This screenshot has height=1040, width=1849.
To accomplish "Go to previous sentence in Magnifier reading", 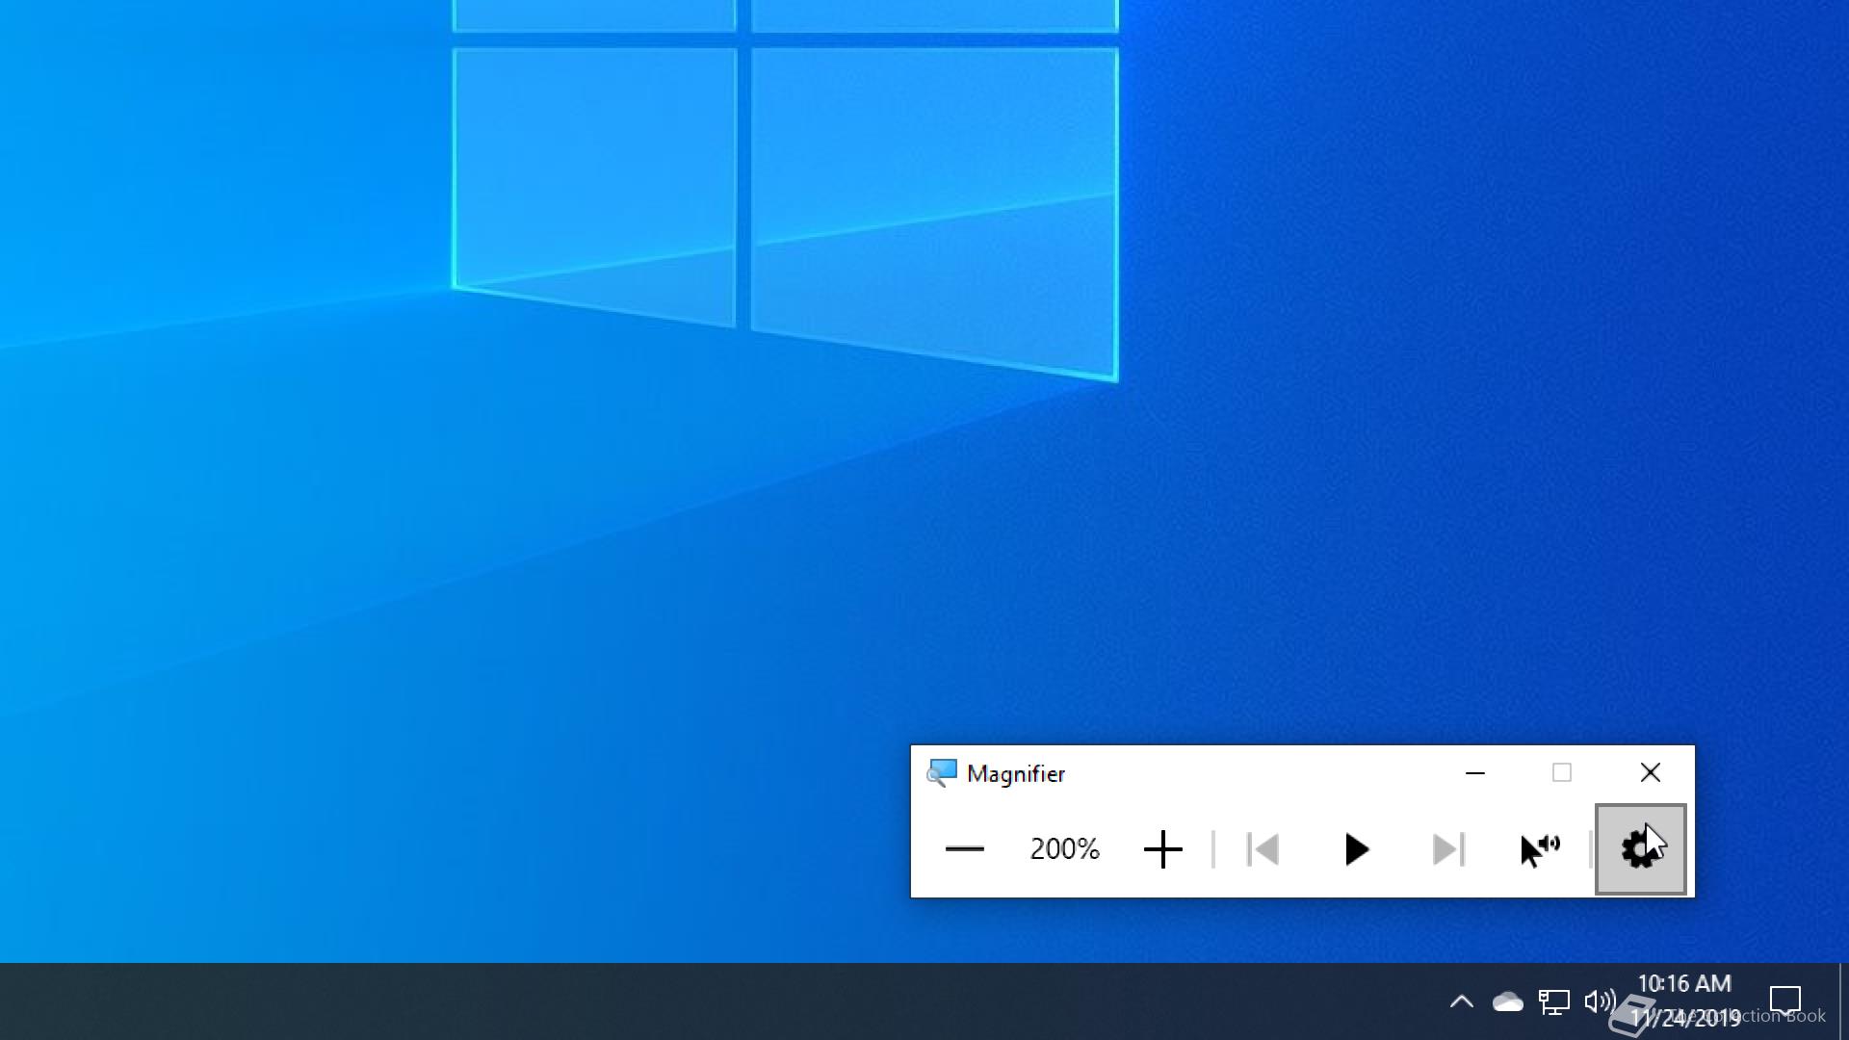I will [1263, 849].
